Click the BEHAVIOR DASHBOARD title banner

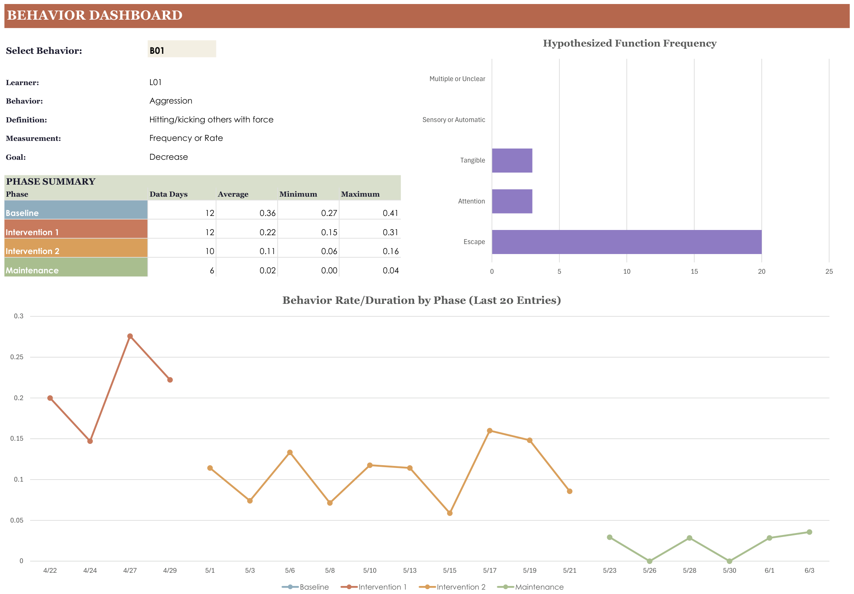coord(427,16)
